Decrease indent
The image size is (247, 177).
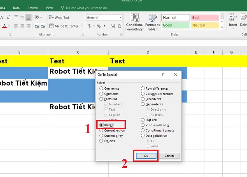37,26
